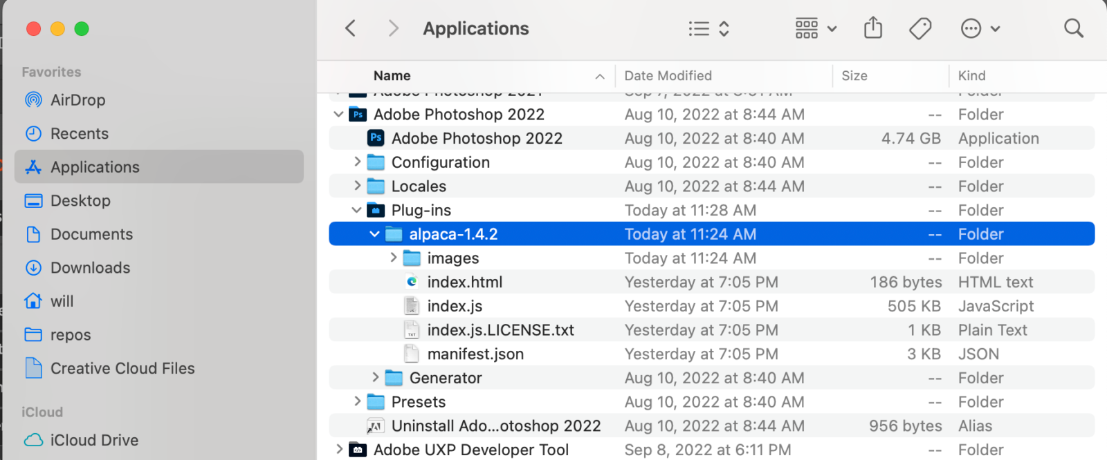Select the index.html file
Screen dimensions: 1107x460
click(464, 282)
